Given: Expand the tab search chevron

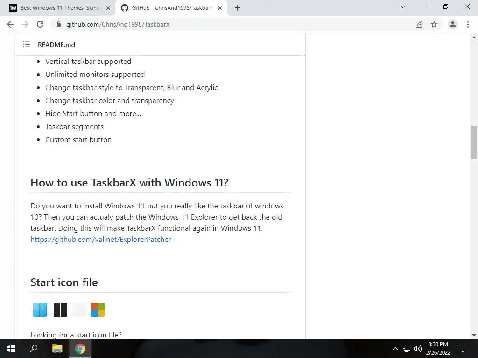Looking at the screenshot, I should (x=403, y=7).
